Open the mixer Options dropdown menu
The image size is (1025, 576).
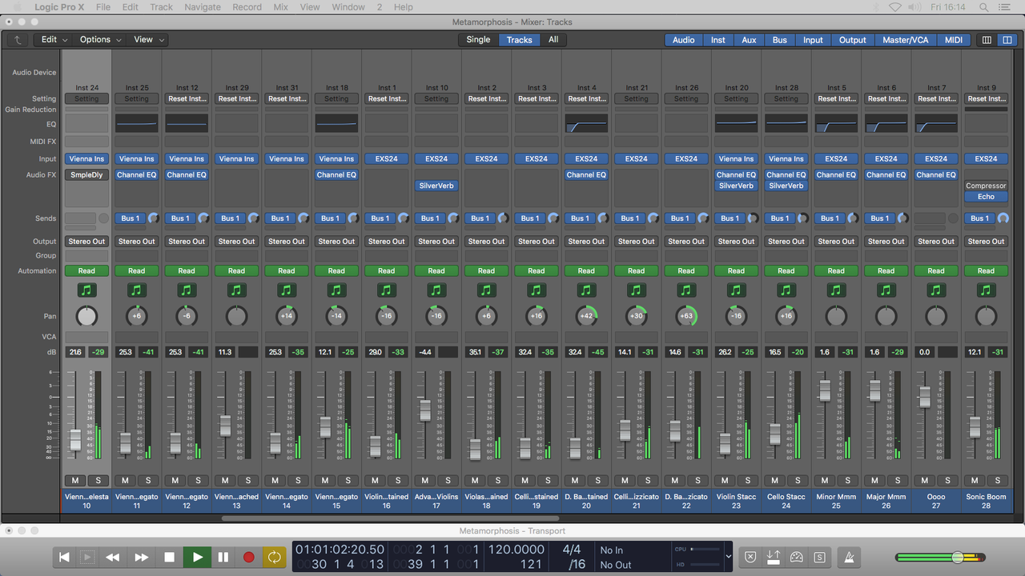[x=100, y=39]
